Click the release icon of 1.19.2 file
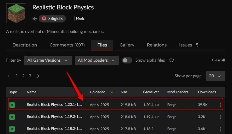 pyautogui.click(x=12, y=117)
